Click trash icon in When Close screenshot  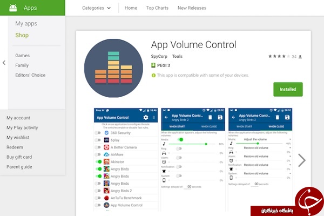click(x=278, y=117)
